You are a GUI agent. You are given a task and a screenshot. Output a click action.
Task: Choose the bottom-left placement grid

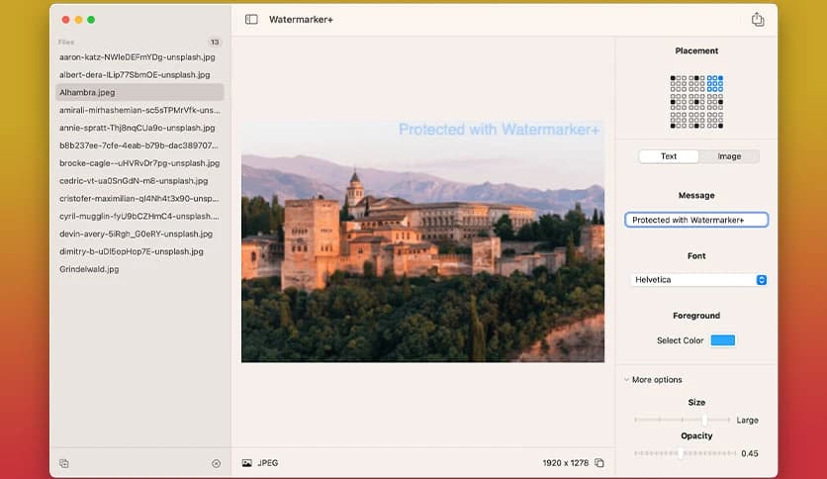(678, 121)
